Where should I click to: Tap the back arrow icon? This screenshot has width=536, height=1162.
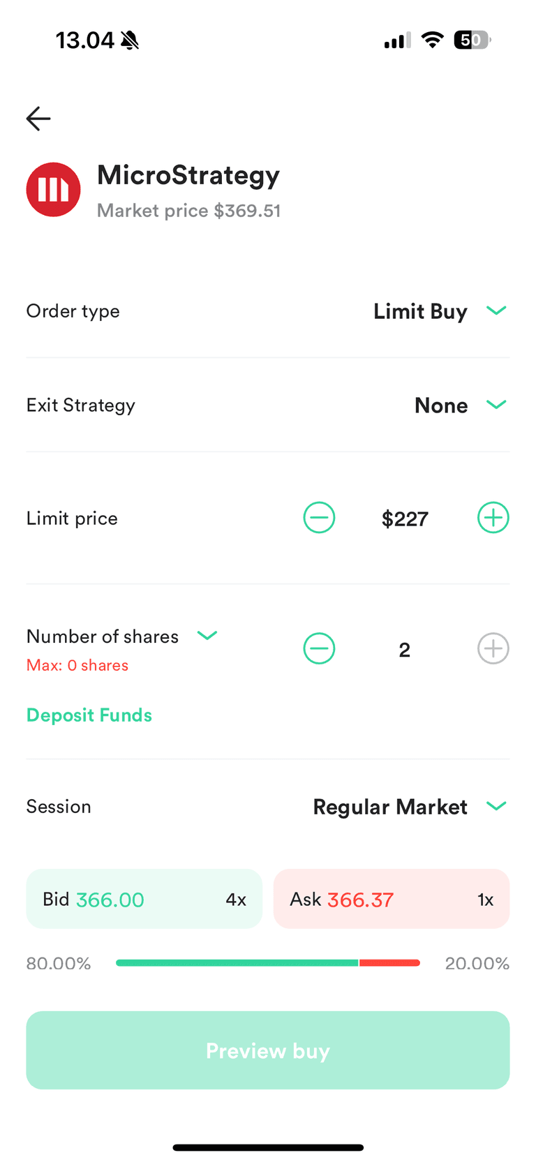38,119
